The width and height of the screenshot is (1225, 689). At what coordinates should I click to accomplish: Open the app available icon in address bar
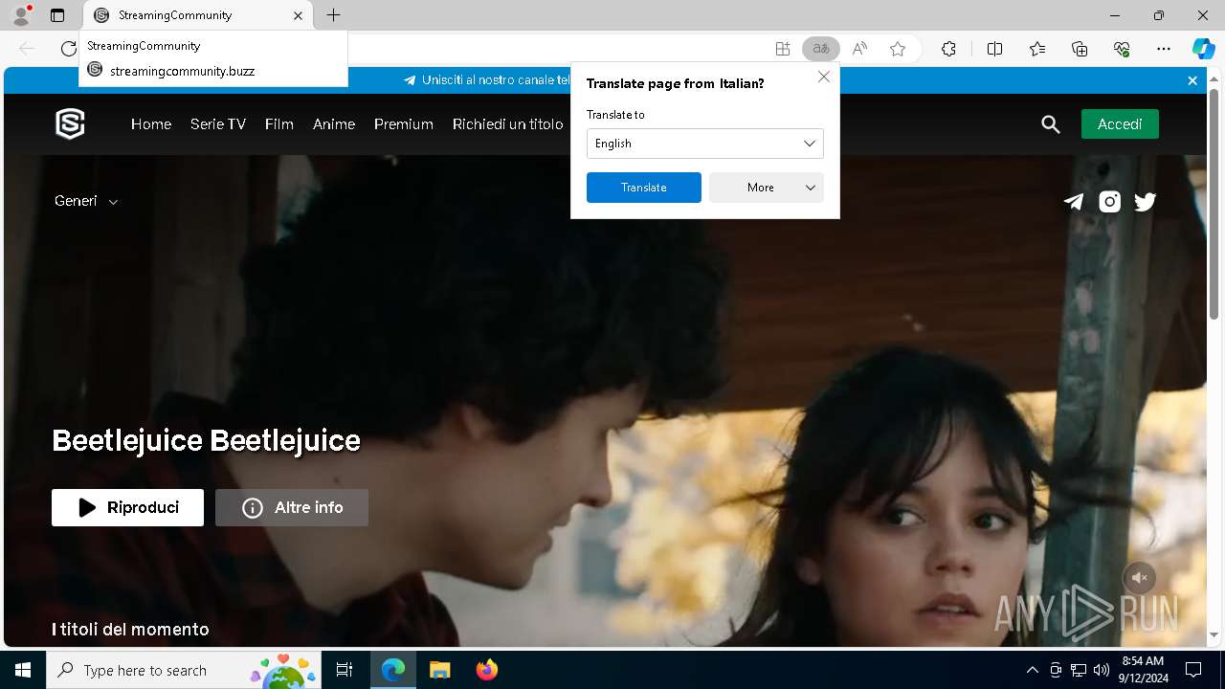coord(783,49)
